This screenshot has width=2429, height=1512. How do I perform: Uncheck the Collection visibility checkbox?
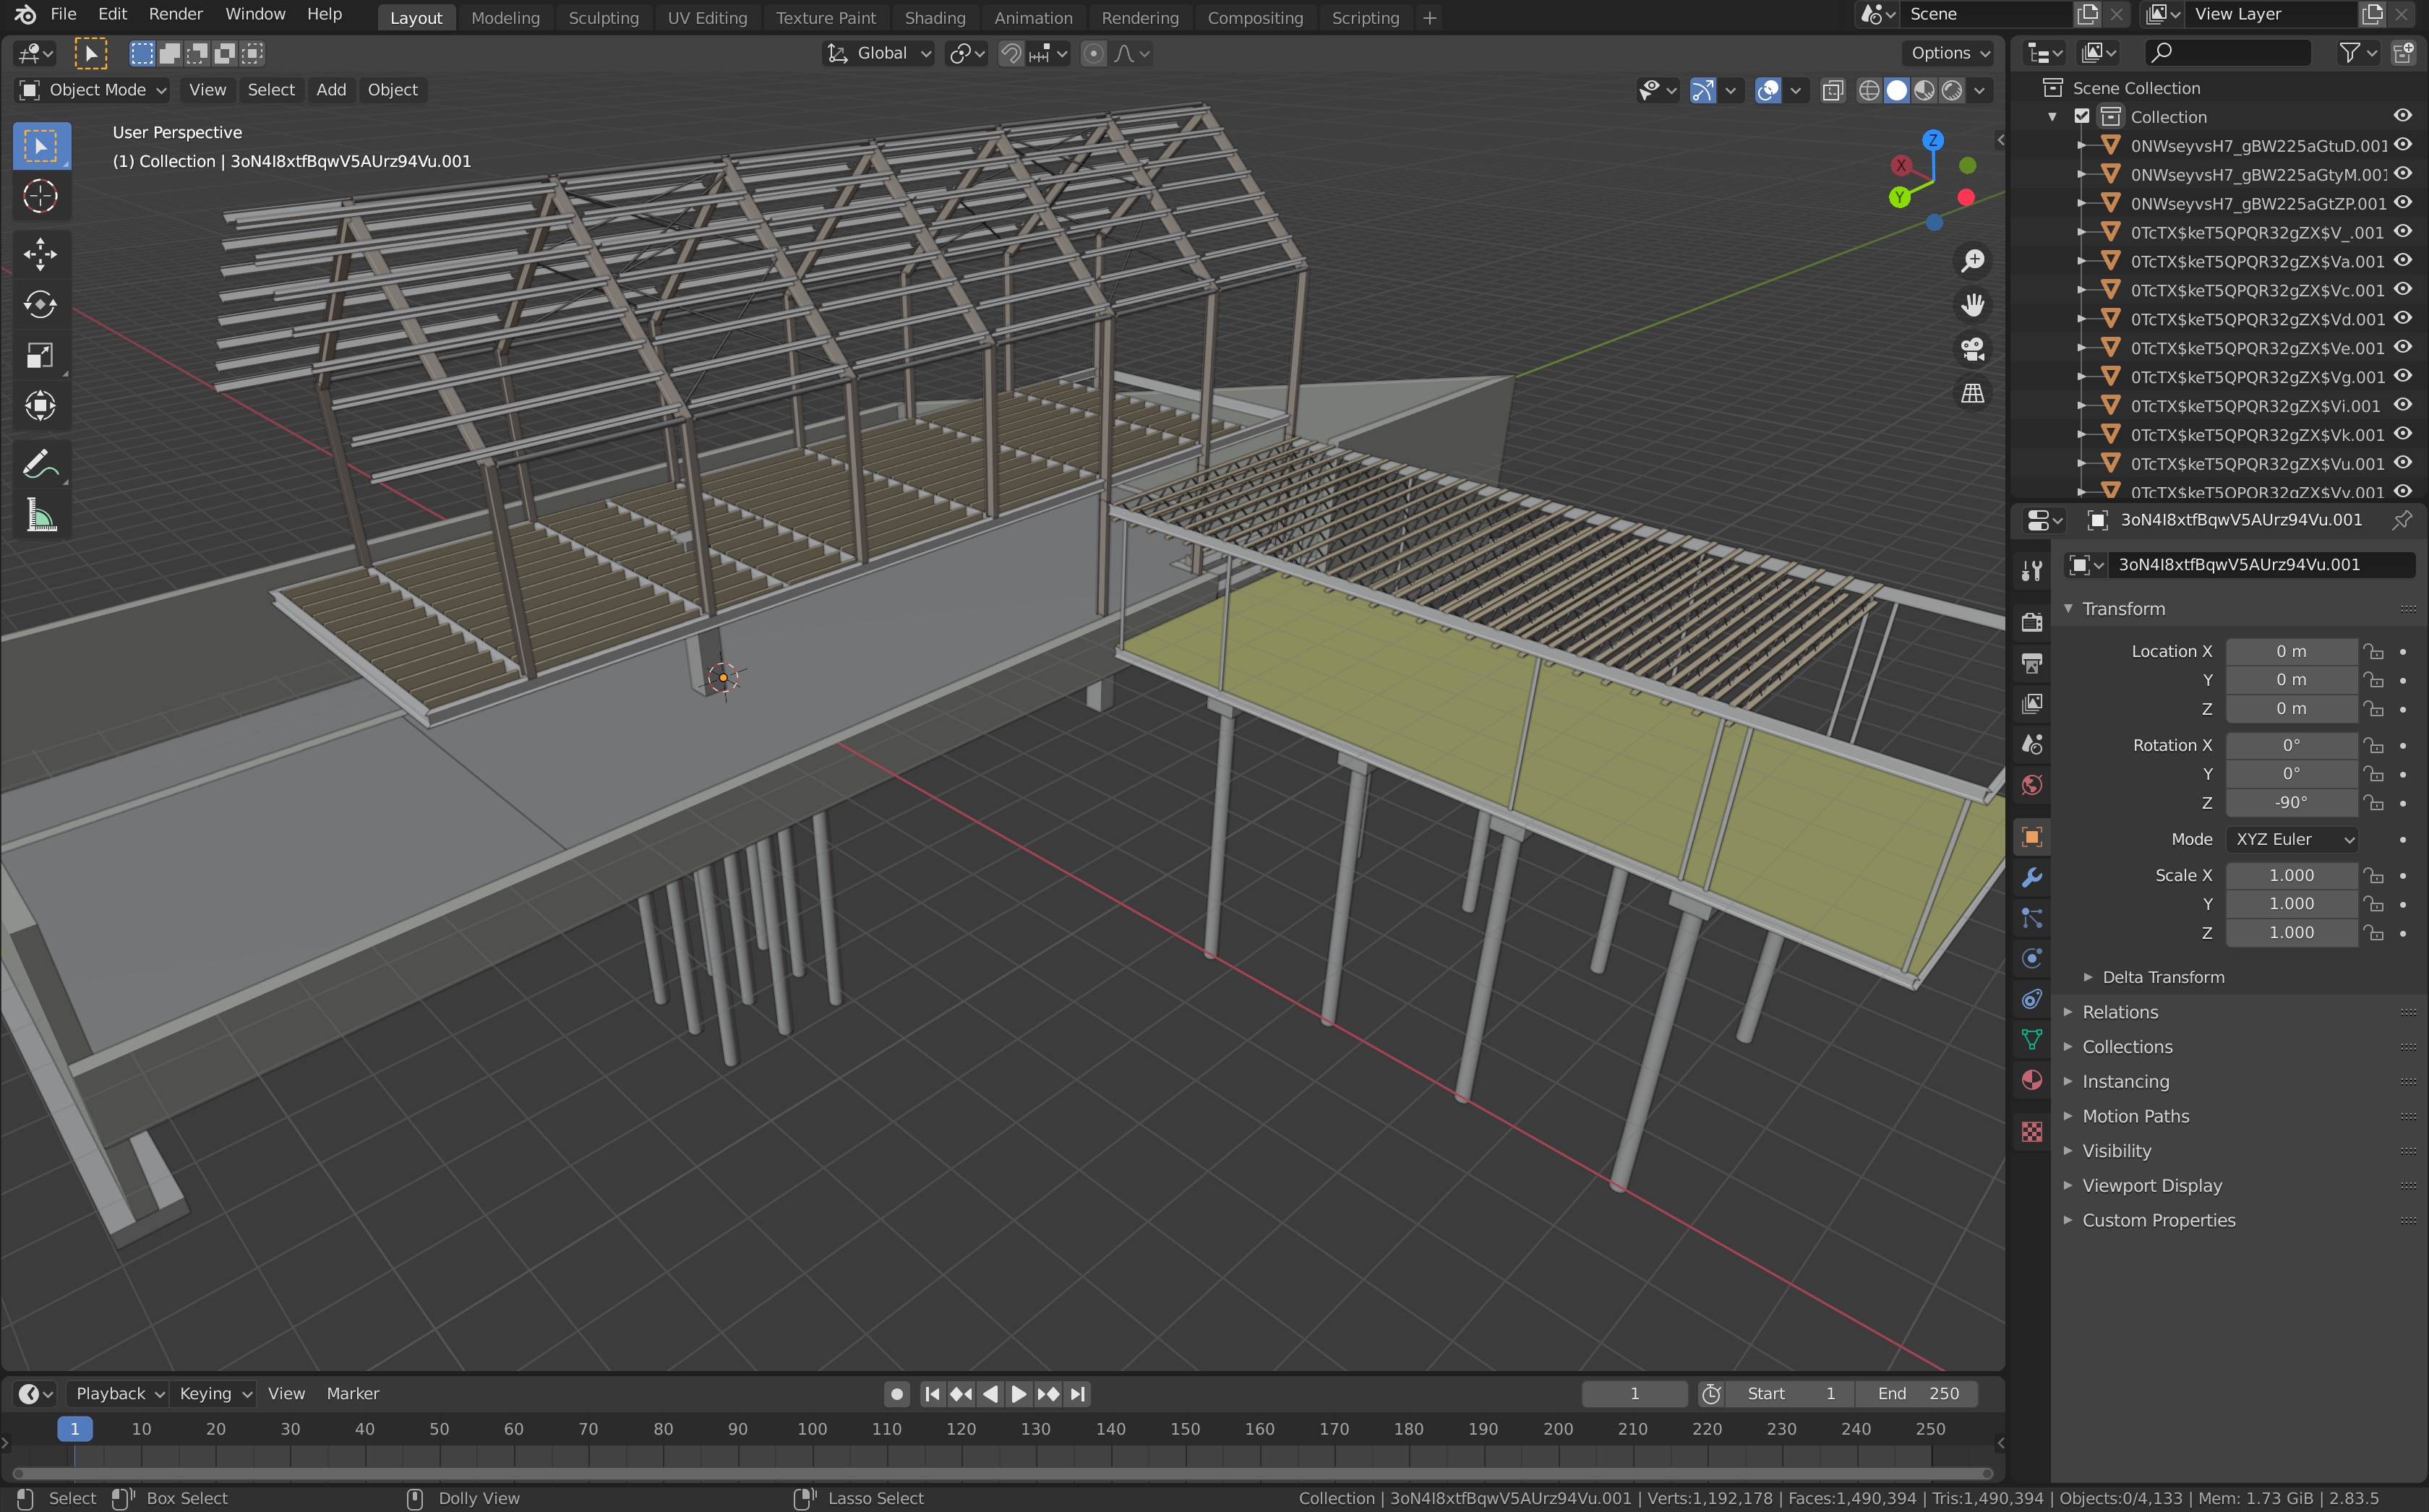(2082, 117)
